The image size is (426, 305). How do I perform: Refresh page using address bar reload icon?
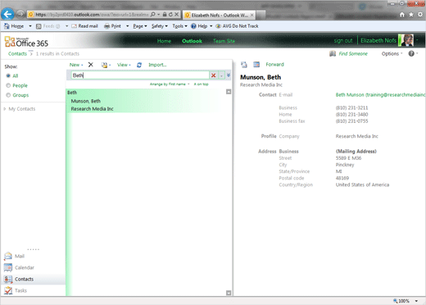point(170,14)
